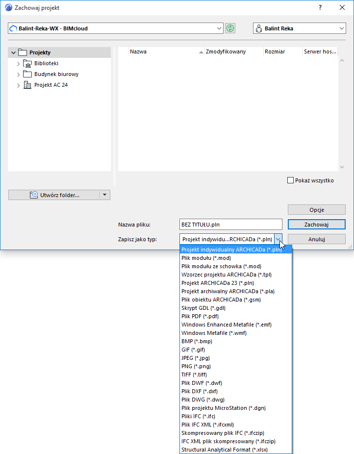Select Plik DWG (*.dwg) format
This screenshot has height=454, width=354.
(x=236, y=400)
